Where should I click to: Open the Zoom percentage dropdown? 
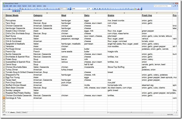click(x=66, y=9)
